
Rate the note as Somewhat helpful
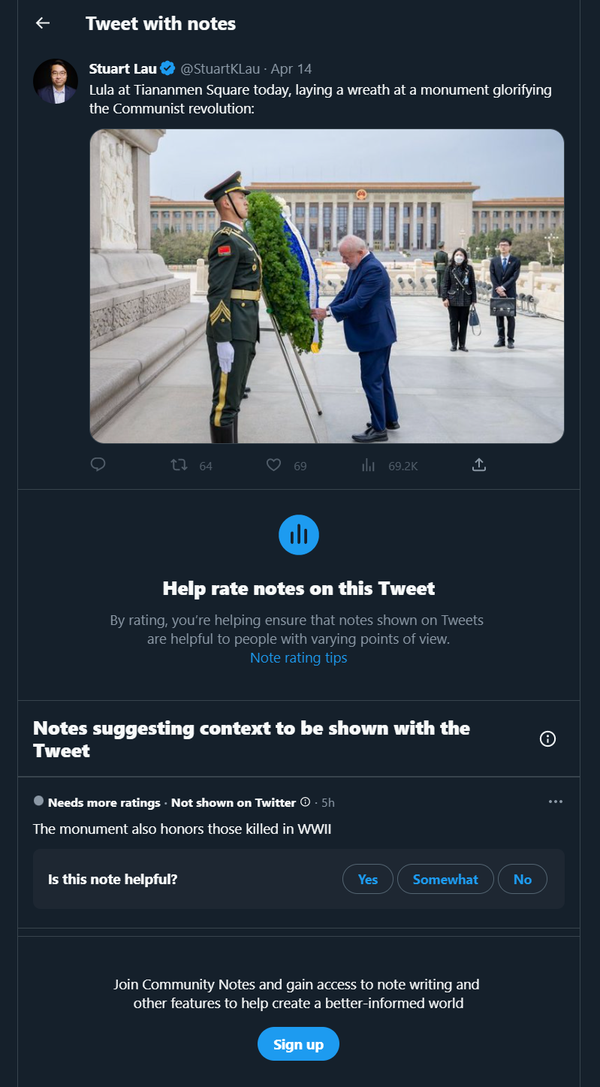(x=445, y=879)
